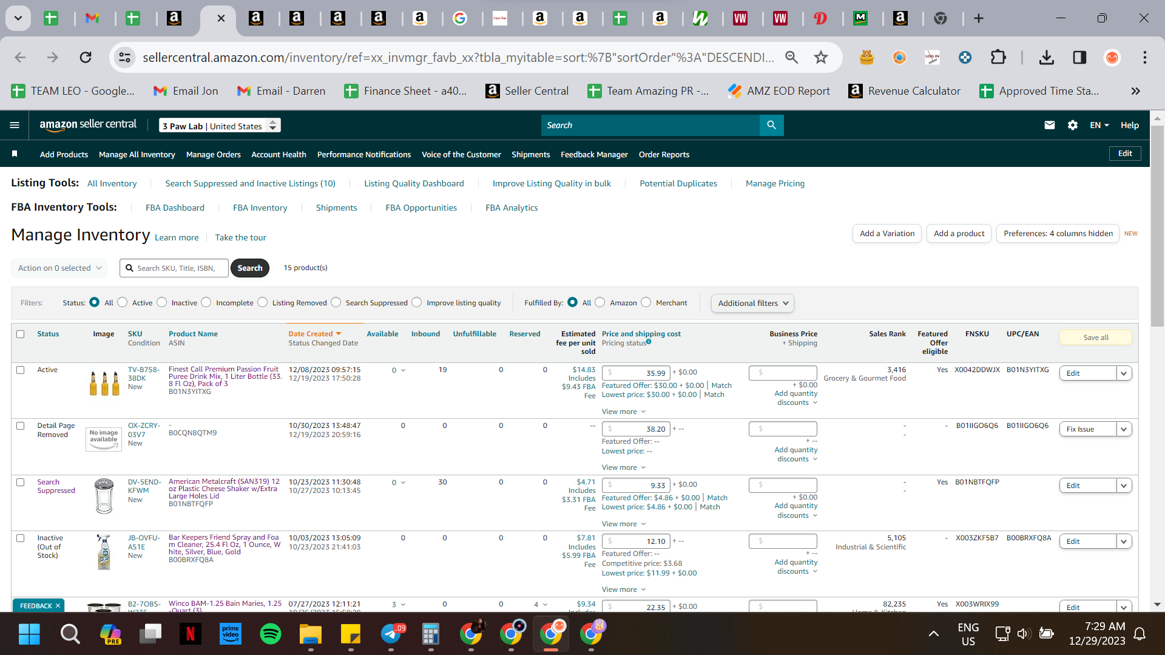Open Prime Video from the taskbar
The height and width of the screenshot is (655, 1165).
[230, 634]
